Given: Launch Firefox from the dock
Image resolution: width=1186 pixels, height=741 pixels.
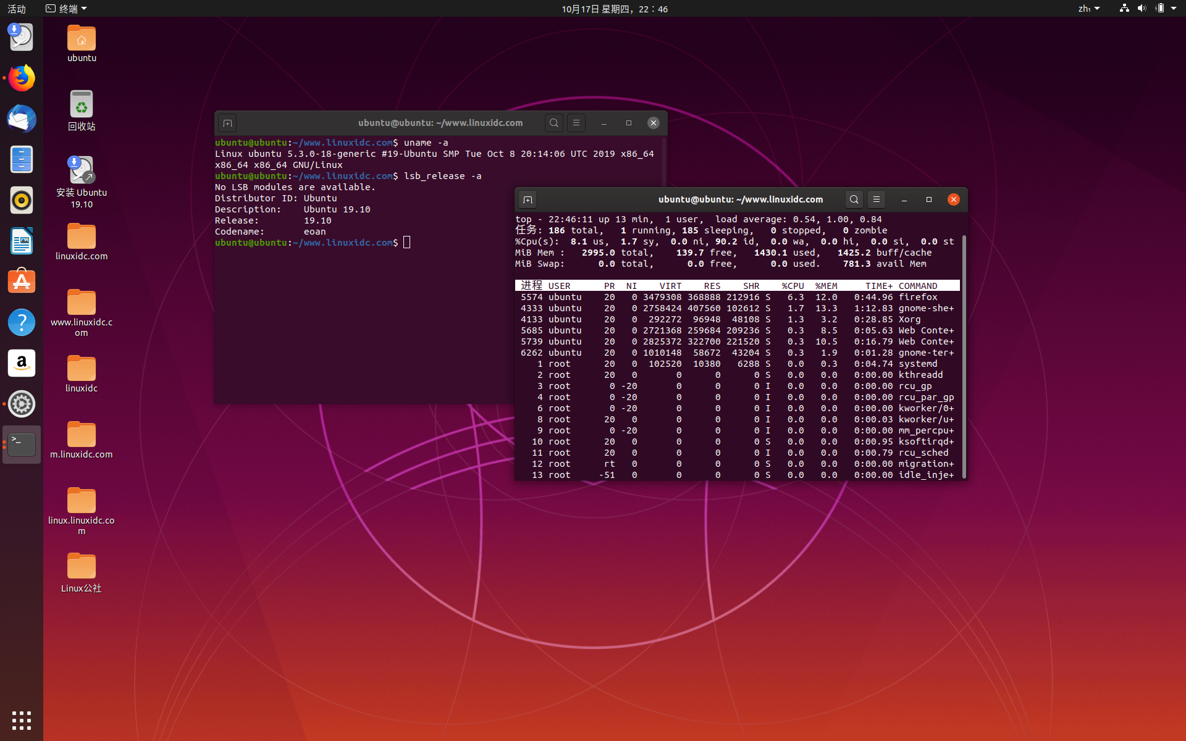Looking at the screenshot, I should click(22, 78).
